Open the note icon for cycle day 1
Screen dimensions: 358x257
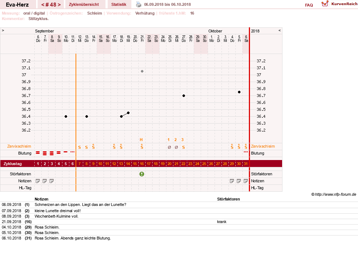(x=38, y=181)
